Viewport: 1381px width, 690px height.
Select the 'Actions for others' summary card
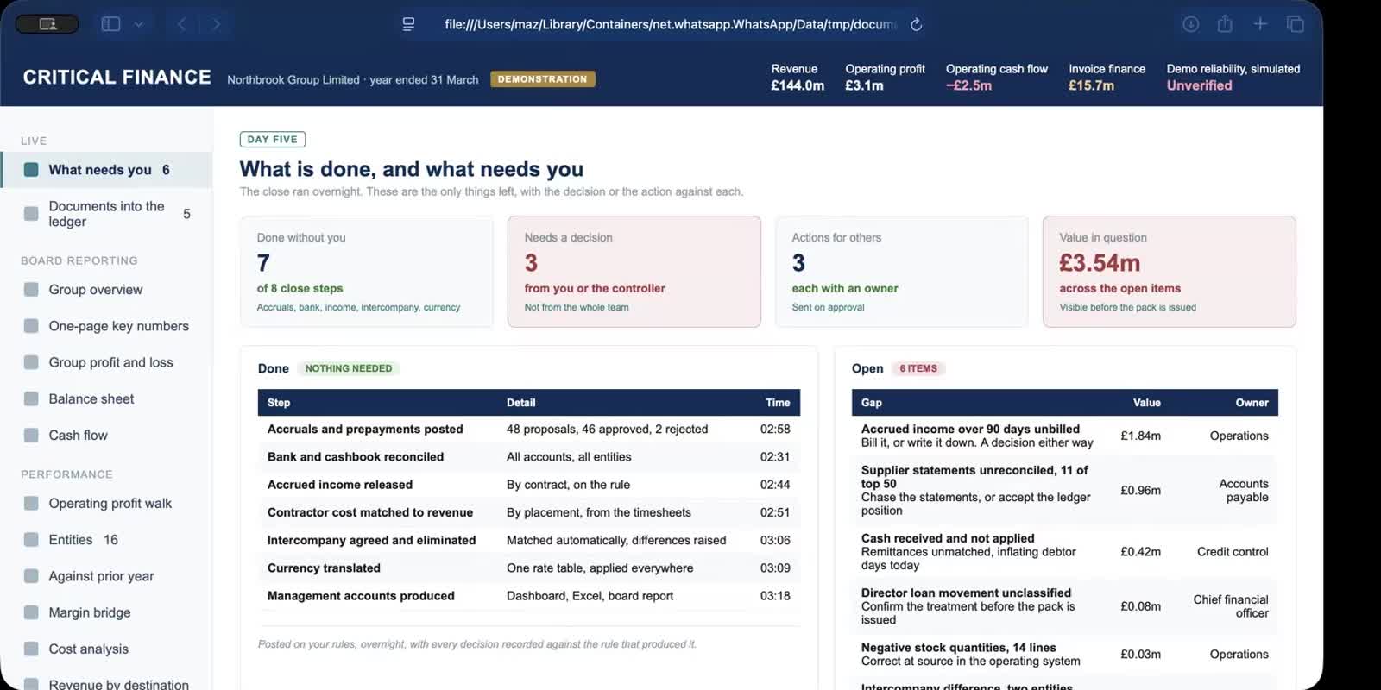click(x=902, y=272)
